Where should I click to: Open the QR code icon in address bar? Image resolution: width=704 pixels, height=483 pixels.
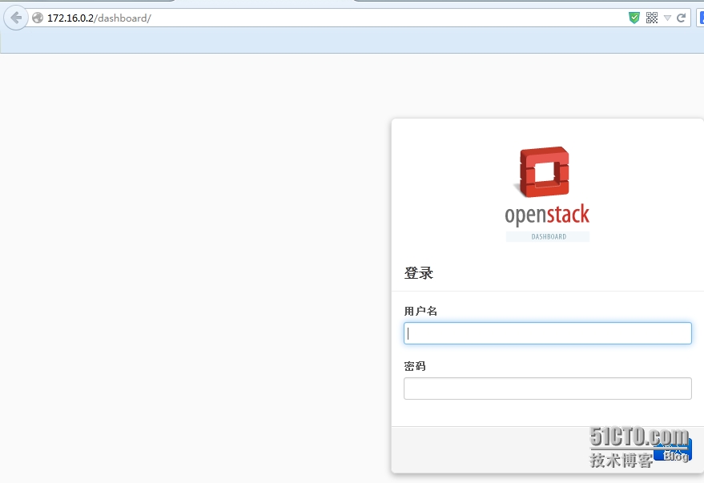(652, 18)
